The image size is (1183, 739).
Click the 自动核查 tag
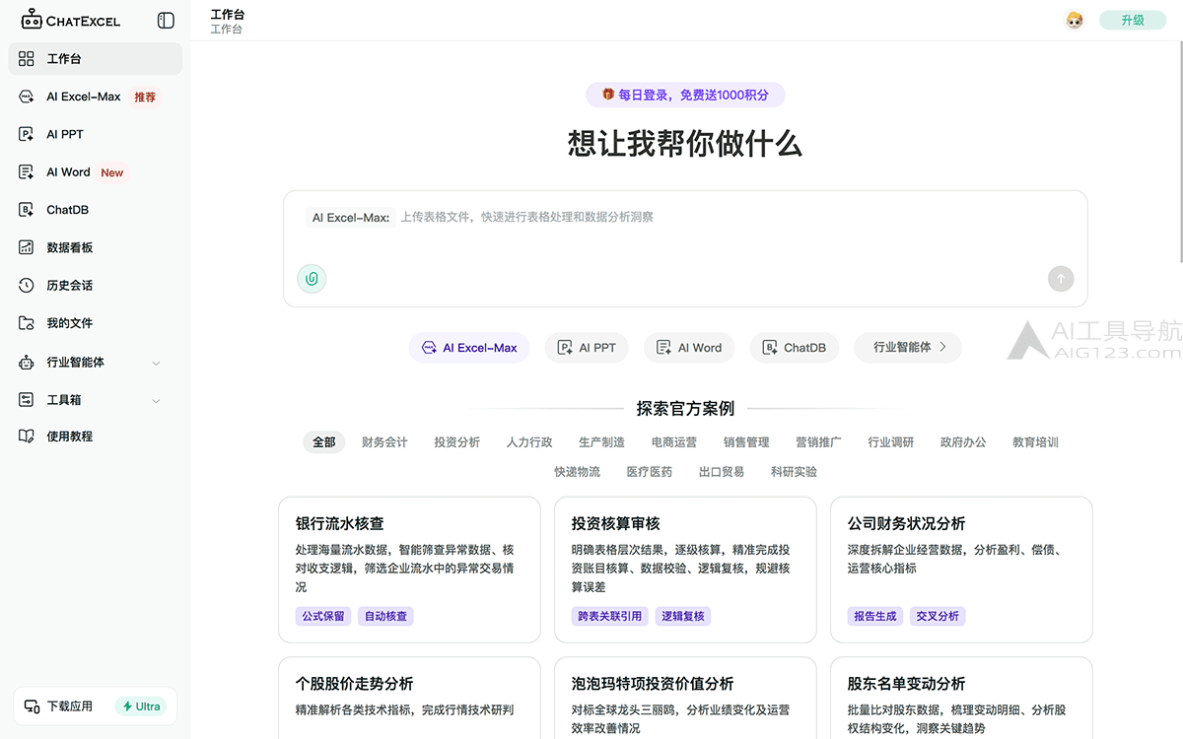[385, 616]
